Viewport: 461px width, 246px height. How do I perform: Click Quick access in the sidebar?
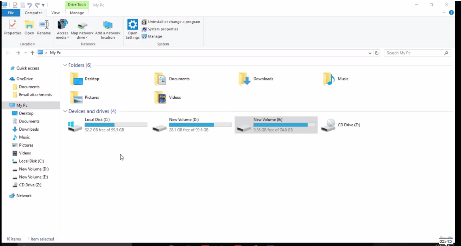point(25,68)
